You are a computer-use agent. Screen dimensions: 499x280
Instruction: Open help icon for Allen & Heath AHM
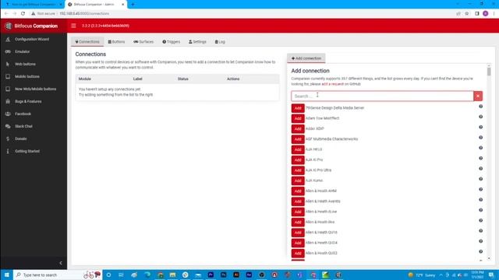pos(480,189)
